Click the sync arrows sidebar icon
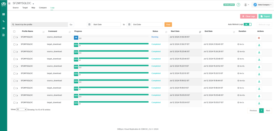 tap(3, 21)
